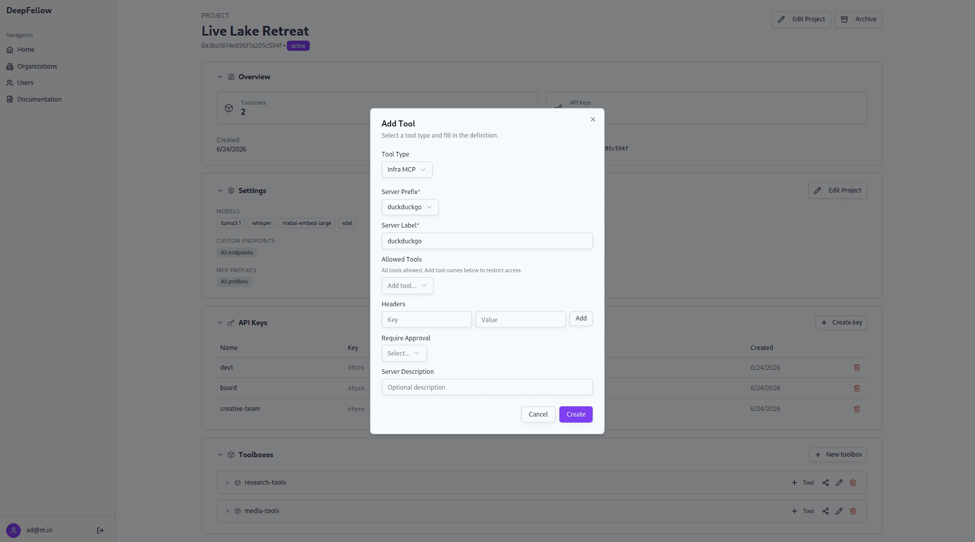The height and width of the screenshot is (542, 975).
Task: Click the llama3.1 model tag
Action: tap(231, 224)
